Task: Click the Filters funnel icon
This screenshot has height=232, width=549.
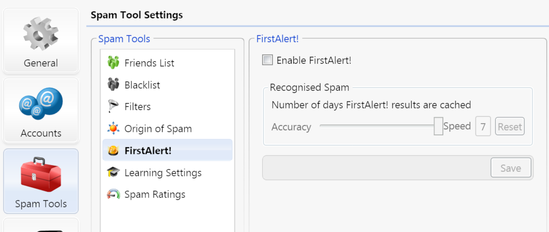Action: [x=113, y=107]
